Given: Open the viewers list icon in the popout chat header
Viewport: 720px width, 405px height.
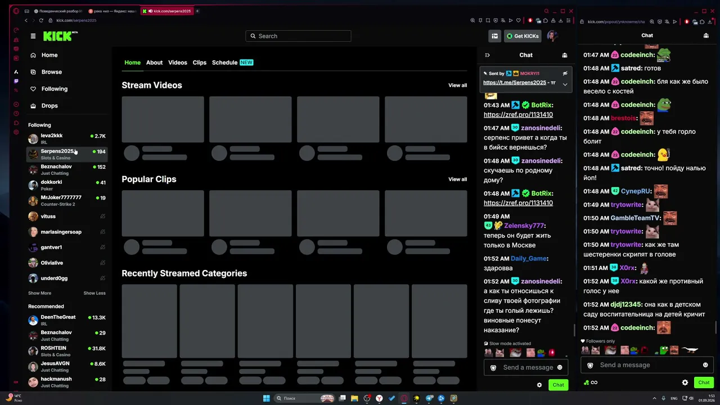Looking at the screenshot, I should click(x=706, y=35).
